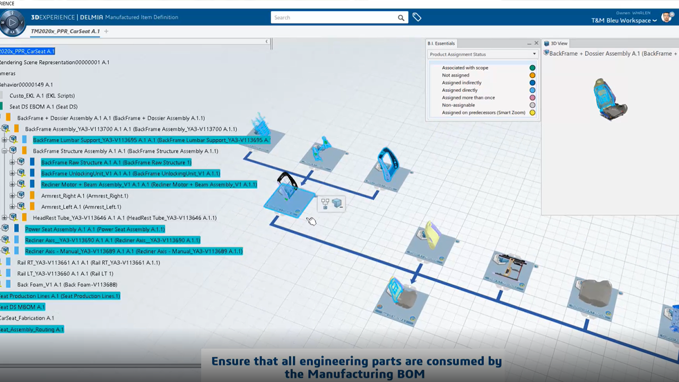Screen dimensions: 679x382
Task: Click Assigned more than once pink swatch
Action: click(x=532, y=98)
